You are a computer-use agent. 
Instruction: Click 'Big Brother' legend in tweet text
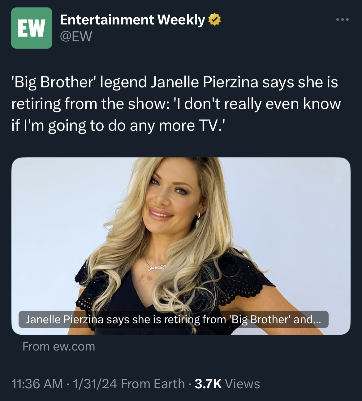point(79,82)
